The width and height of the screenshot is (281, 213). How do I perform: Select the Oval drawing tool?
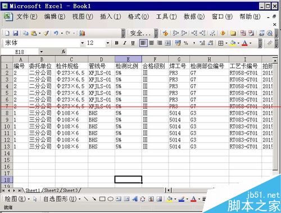point(110,199)
